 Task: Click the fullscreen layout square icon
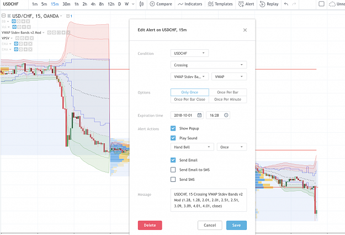(321, 4)
